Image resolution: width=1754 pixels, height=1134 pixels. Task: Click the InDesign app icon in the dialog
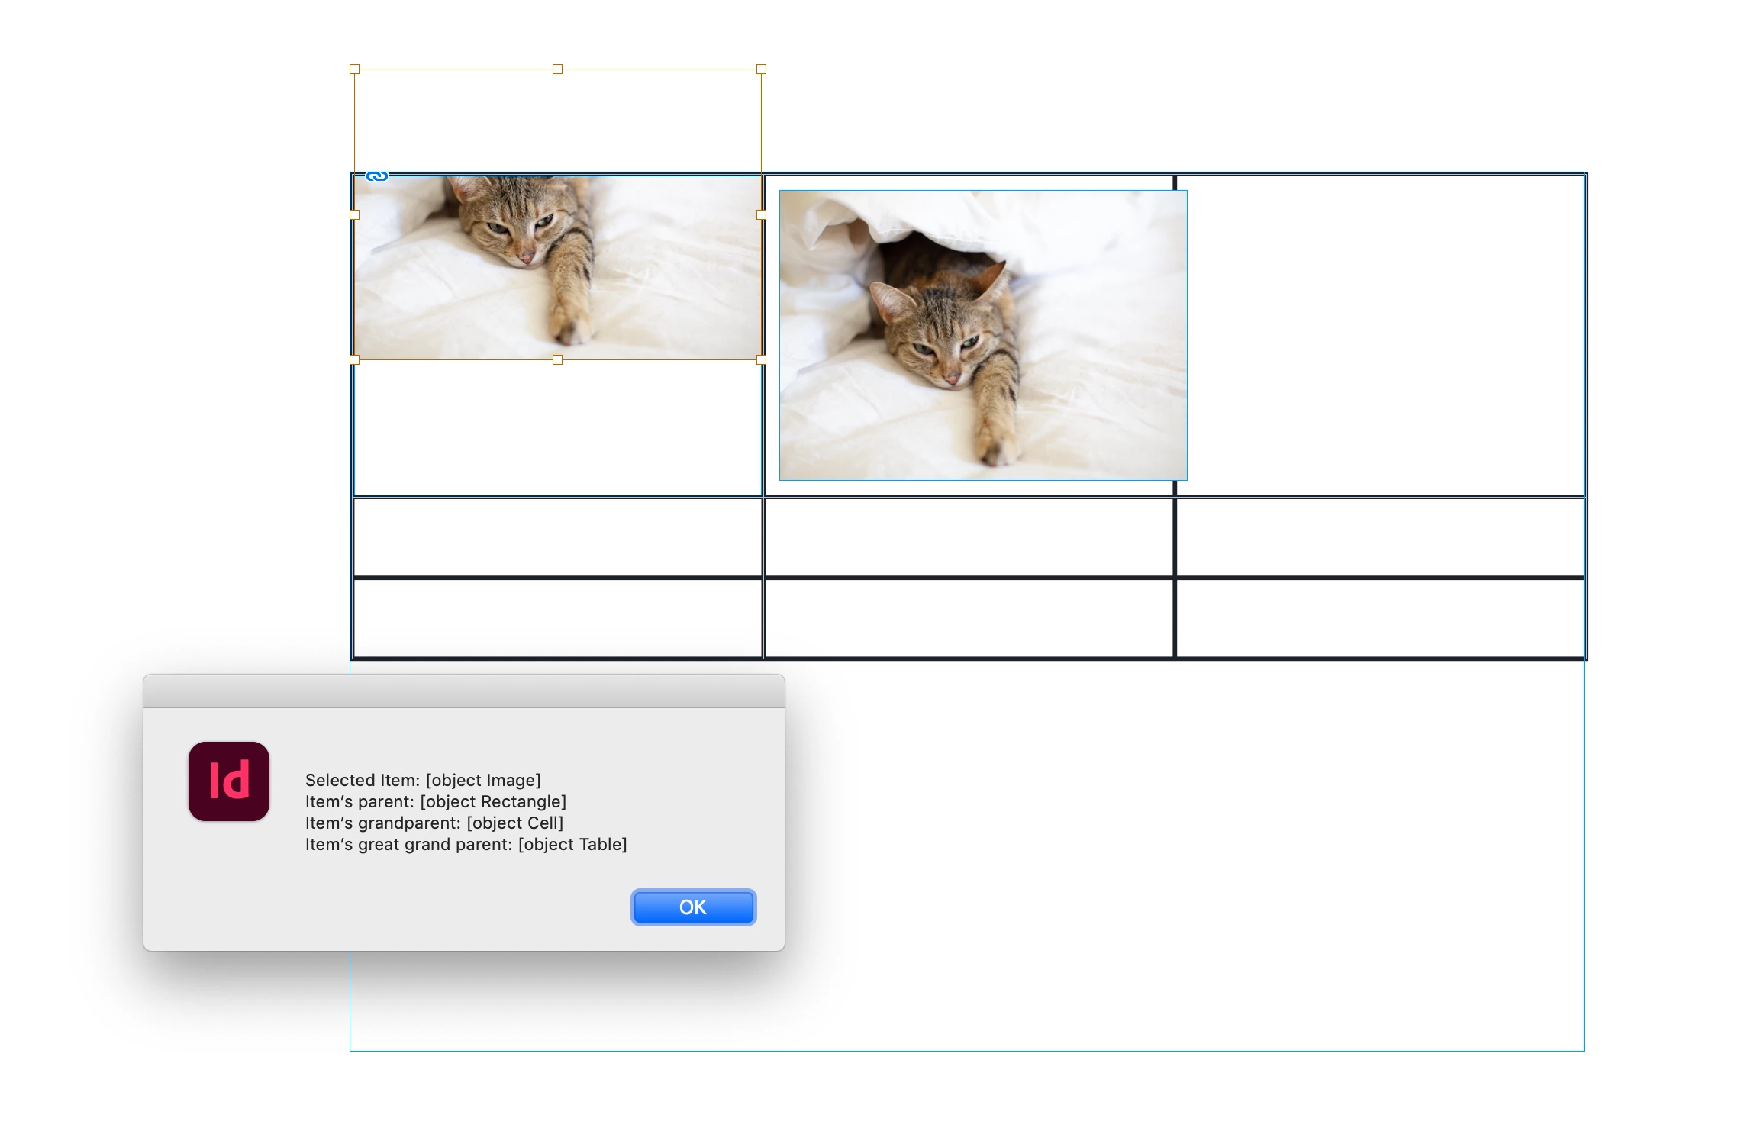tap(229, 781)
